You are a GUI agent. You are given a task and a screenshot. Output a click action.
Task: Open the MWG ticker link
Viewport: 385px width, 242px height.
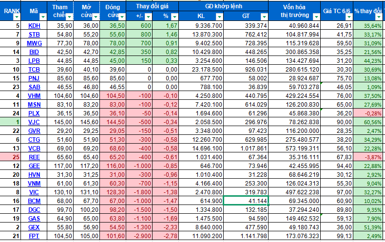(34, 43)
